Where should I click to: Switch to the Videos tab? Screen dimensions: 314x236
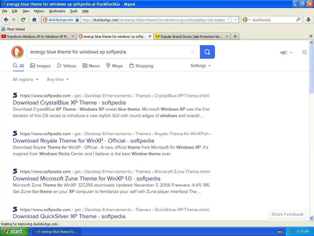point(67,66)
